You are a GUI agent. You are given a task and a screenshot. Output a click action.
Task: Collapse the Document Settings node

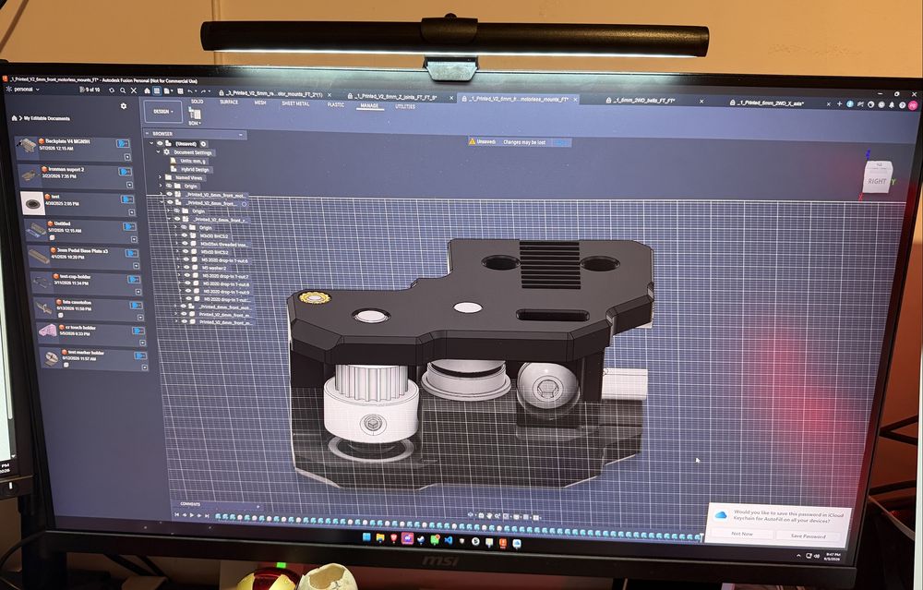point(158,151)
